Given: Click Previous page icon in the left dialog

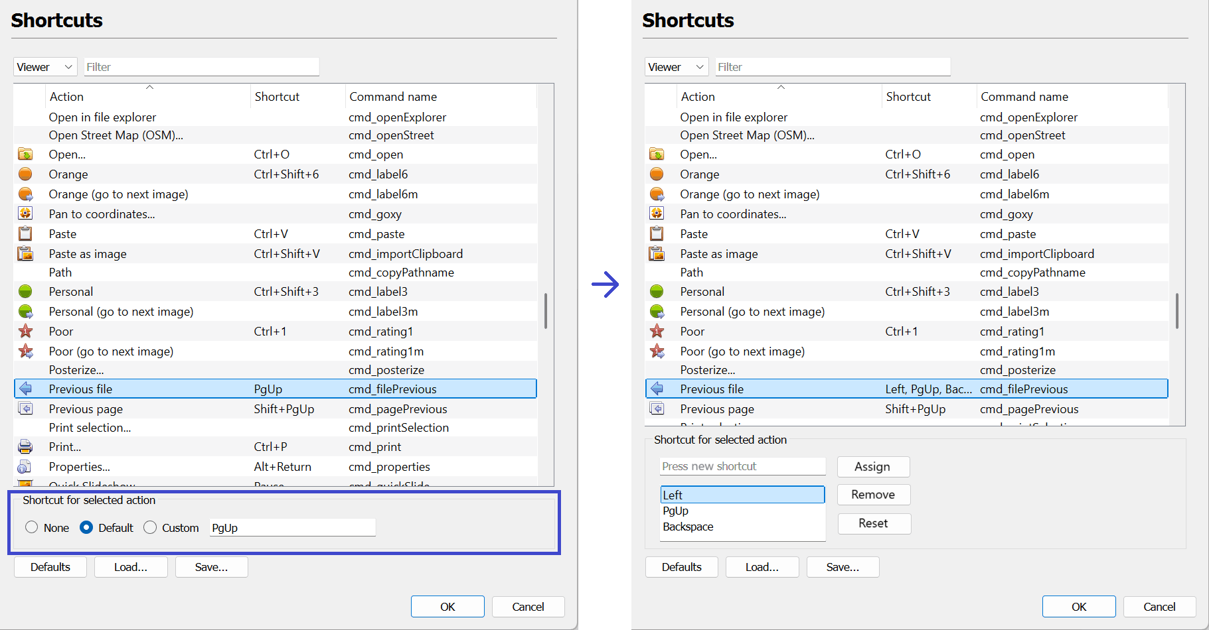Looking at the screenshot, I should point(25,409).
